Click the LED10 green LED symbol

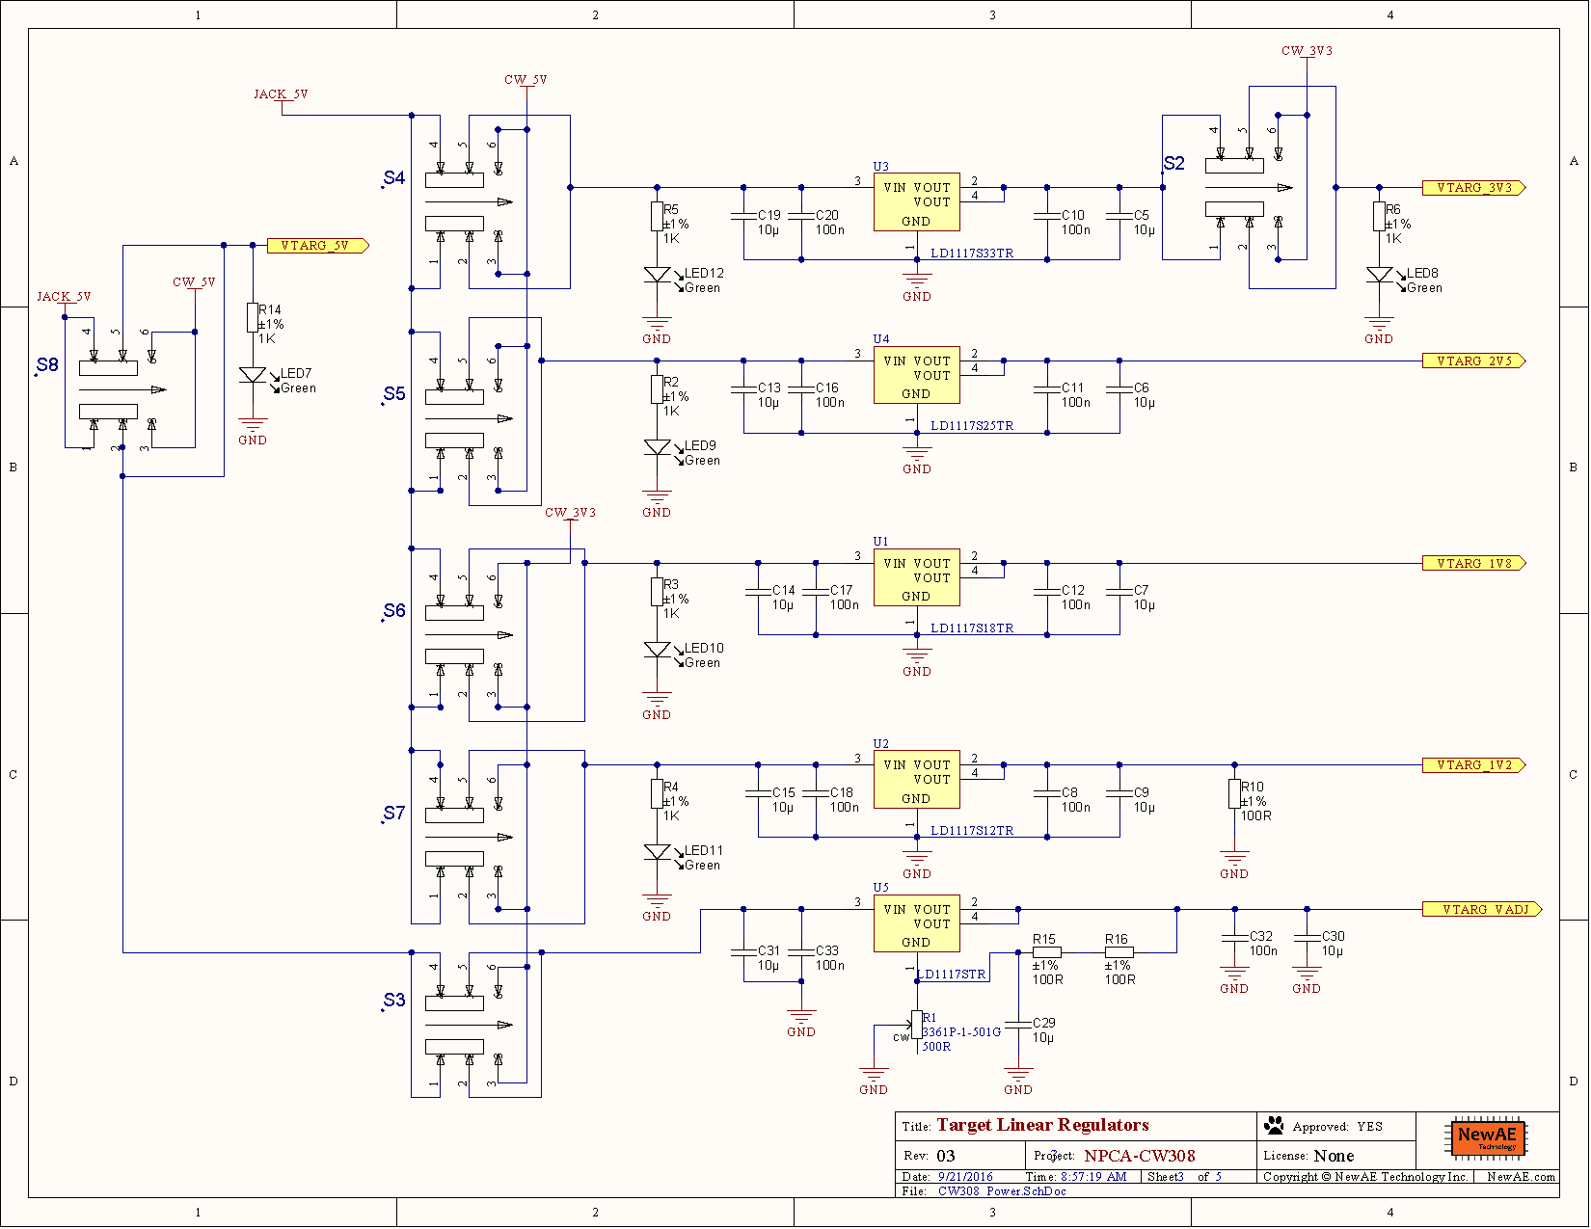coord(658,651)
